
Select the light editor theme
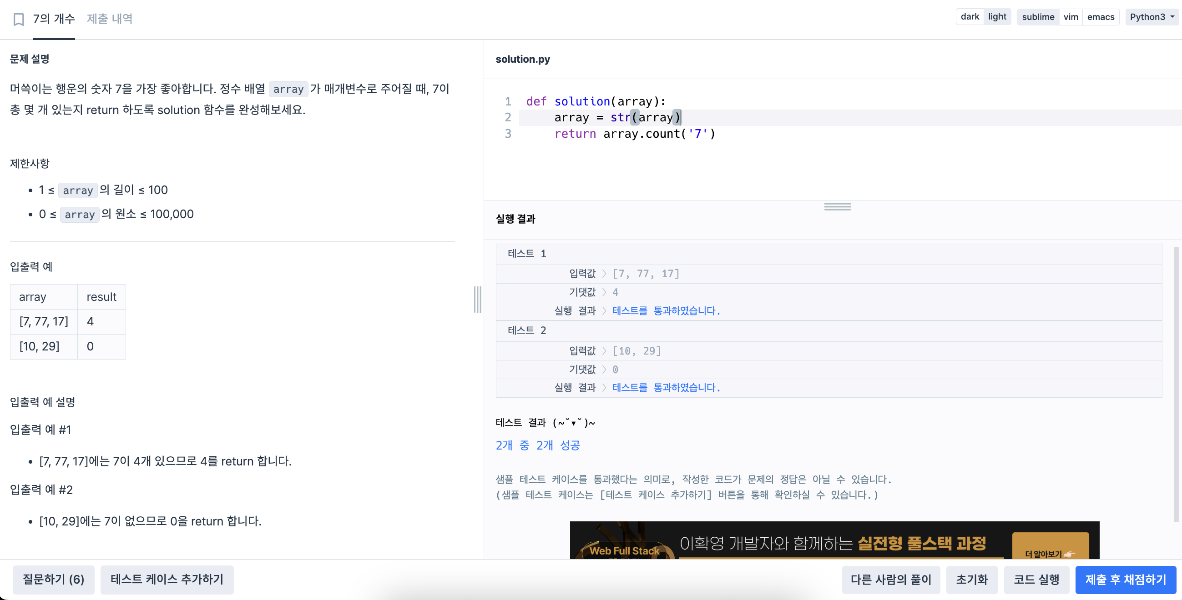997,17
